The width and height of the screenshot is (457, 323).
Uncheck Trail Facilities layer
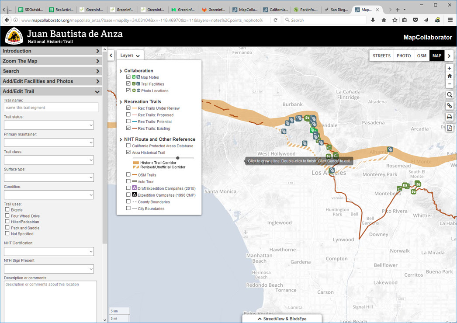(128, 83)
